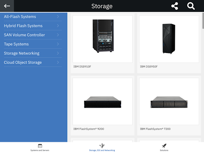Expand All-Flash Systems chevron arrow
The width and height of the screenshot is (204, 153).
click(x=58, y=16)
